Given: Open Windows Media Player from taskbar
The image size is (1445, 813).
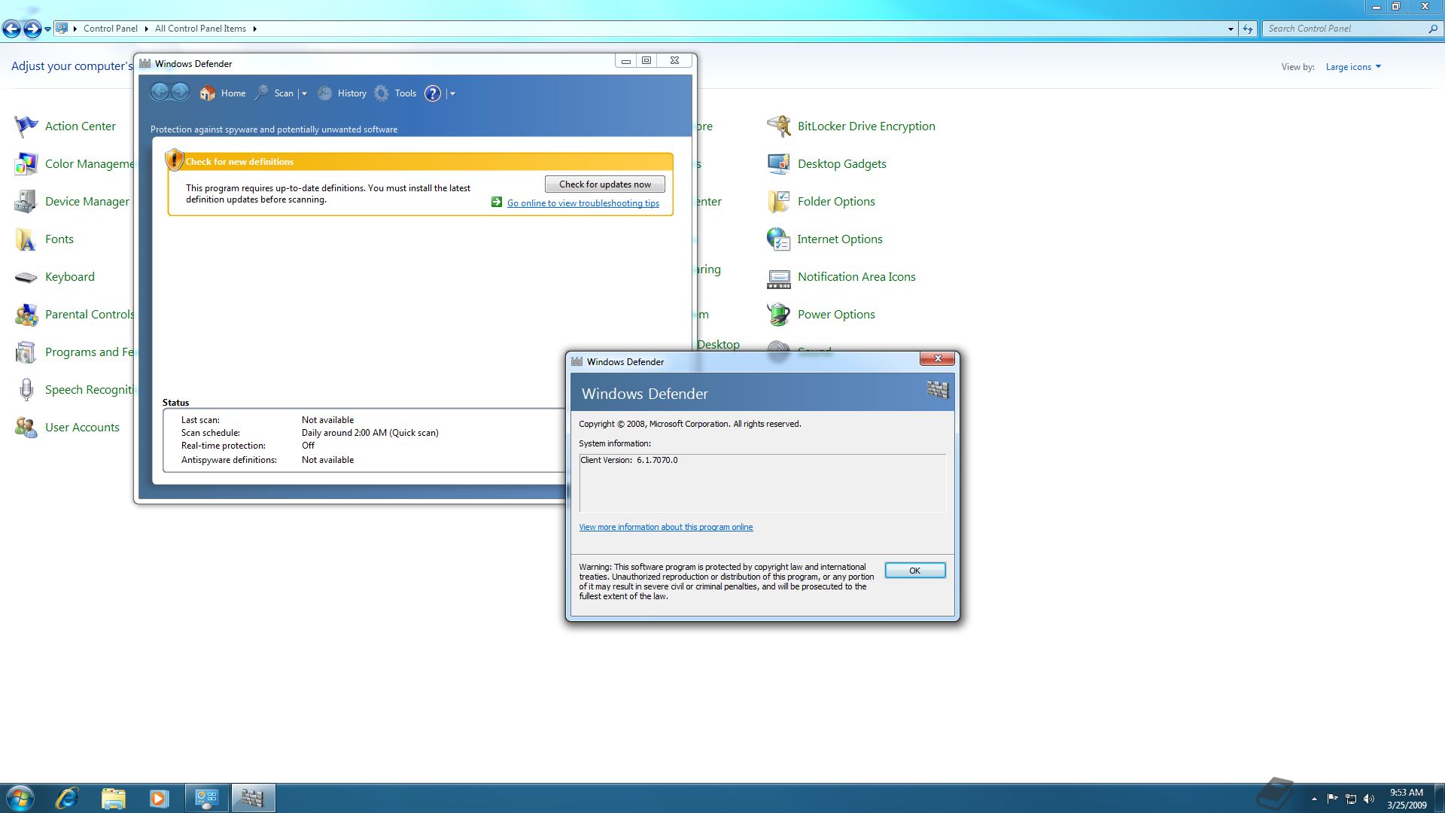Looking at the screenshot, I should [x=159, y=798].
